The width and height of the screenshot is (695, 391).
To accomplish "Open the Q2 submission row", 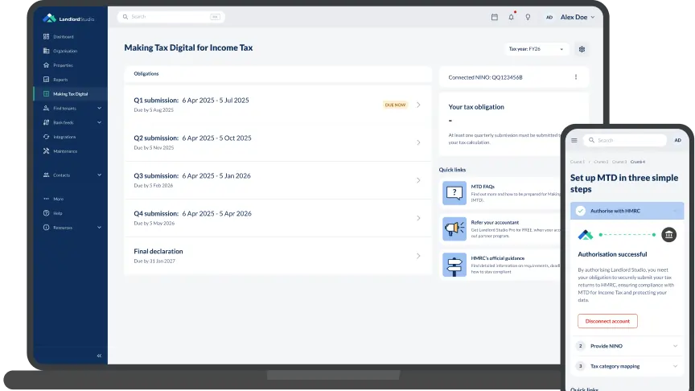I will point(278,142).
